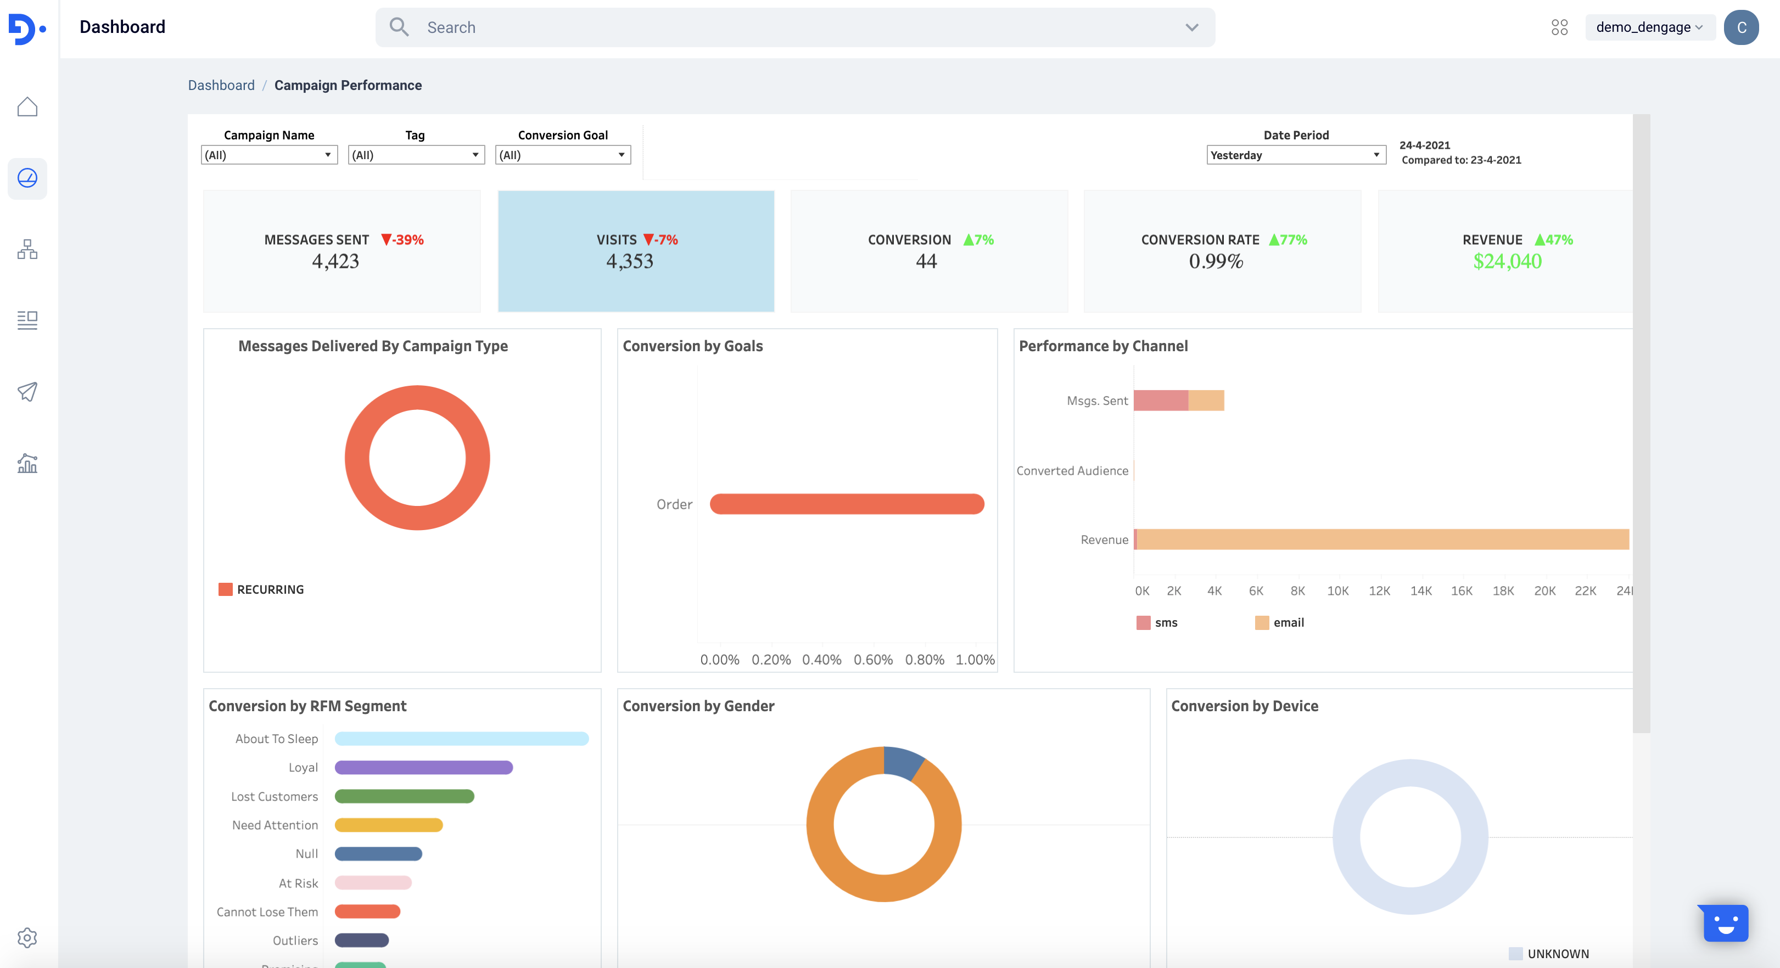The height and width of the screenshot is (968, 1780).
Task: Select the VISITS metric card
Action: 636,251
